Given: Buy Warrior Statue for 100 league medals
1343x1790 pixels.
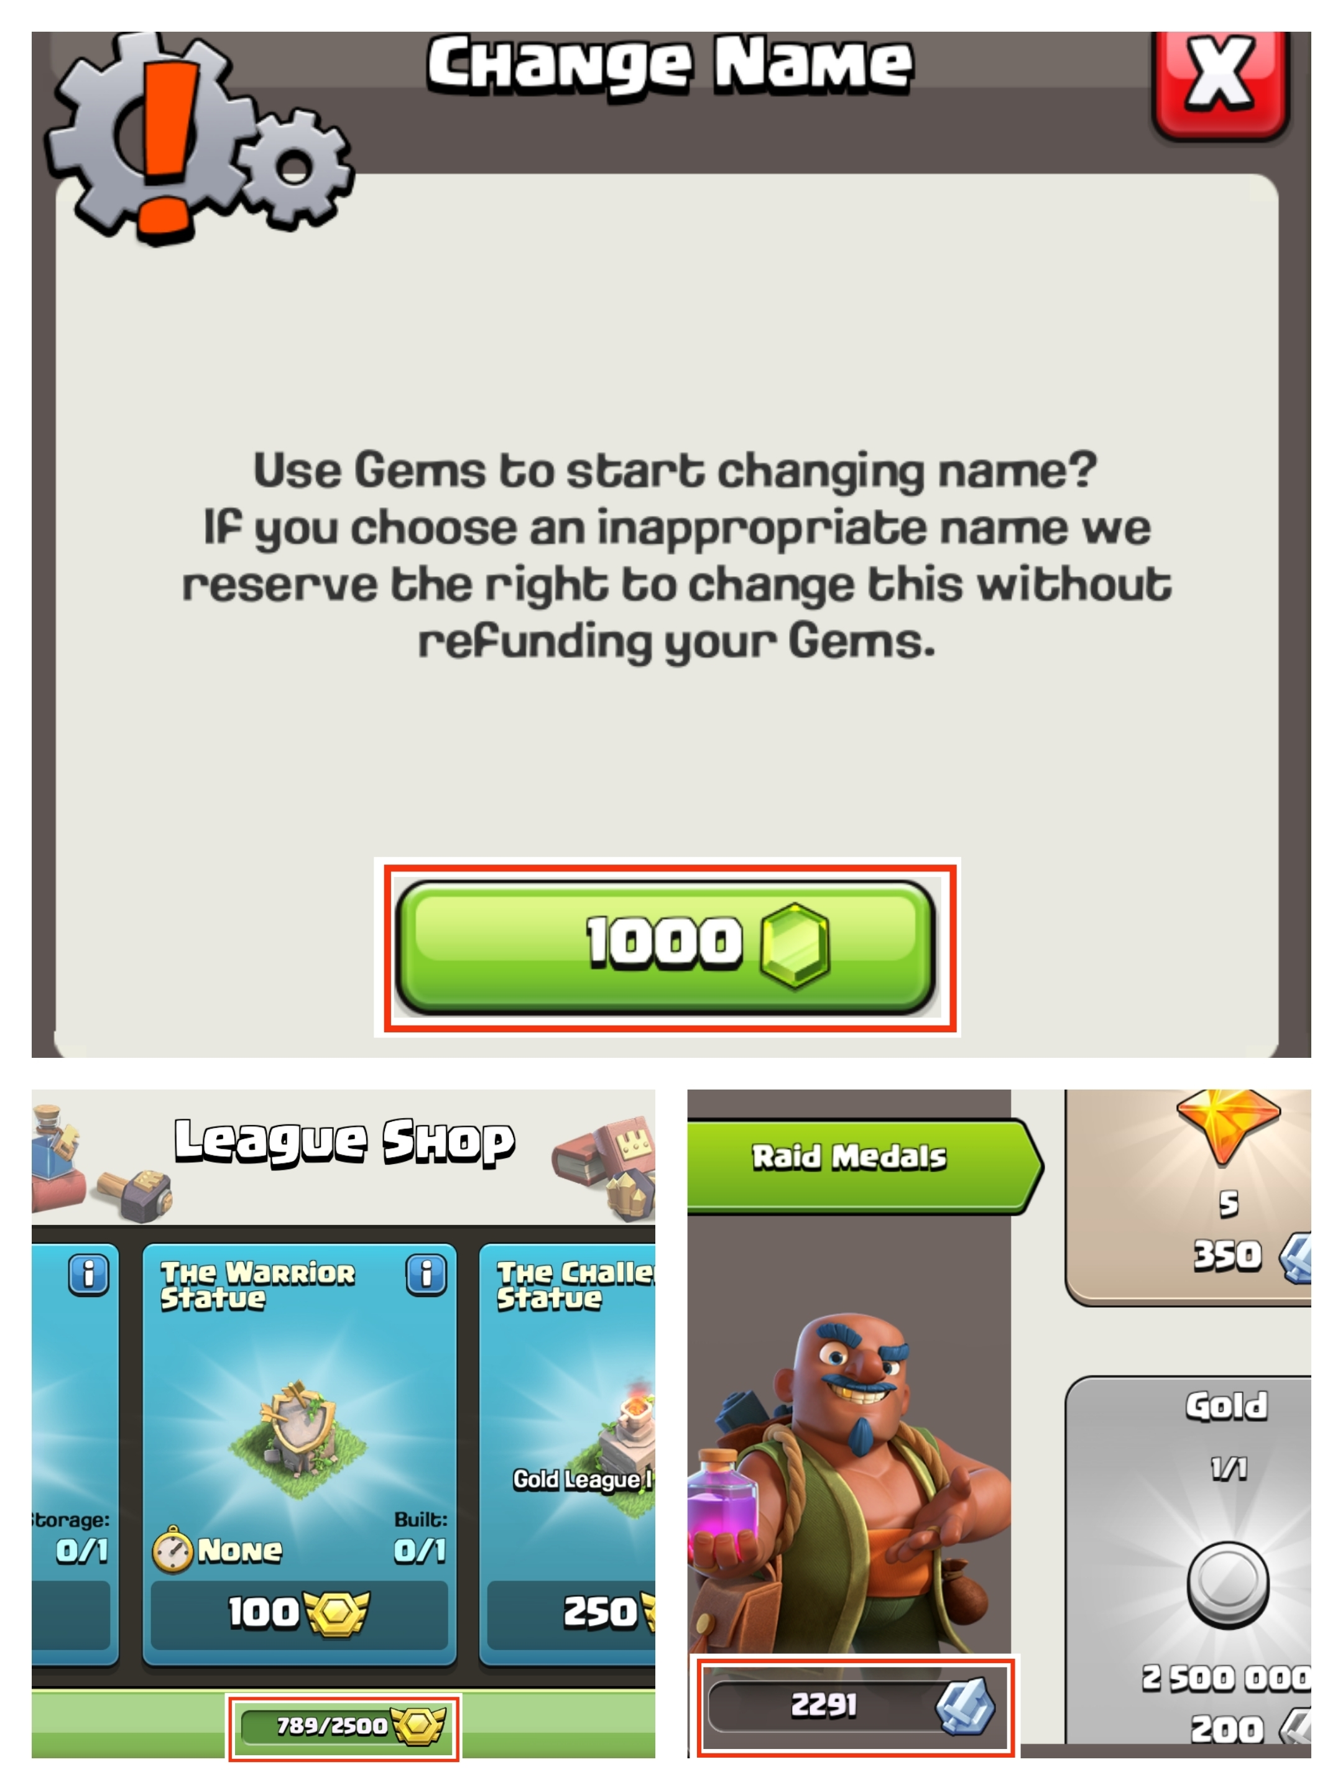Looking at the screenshot, I should [x=300, y=1612].
